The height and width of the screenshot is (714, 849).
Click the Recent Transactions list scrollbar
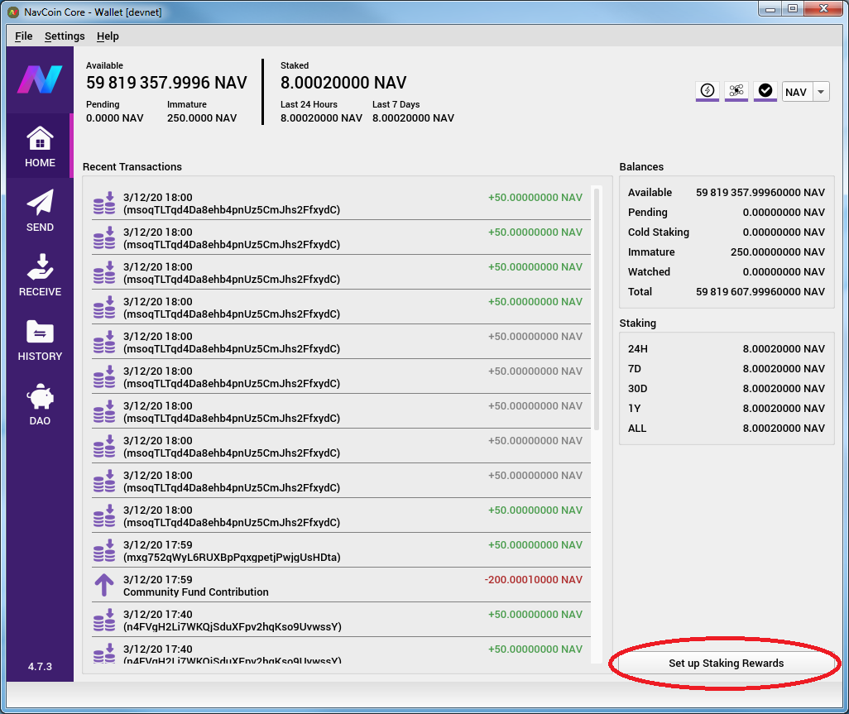pyautogui.click(x=597, y=309)
